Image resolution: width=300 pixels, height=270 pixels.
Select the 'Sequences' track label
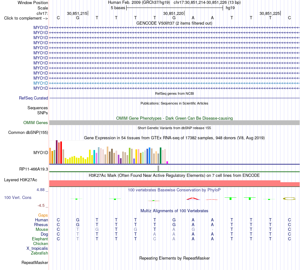[x=38, y=108]
